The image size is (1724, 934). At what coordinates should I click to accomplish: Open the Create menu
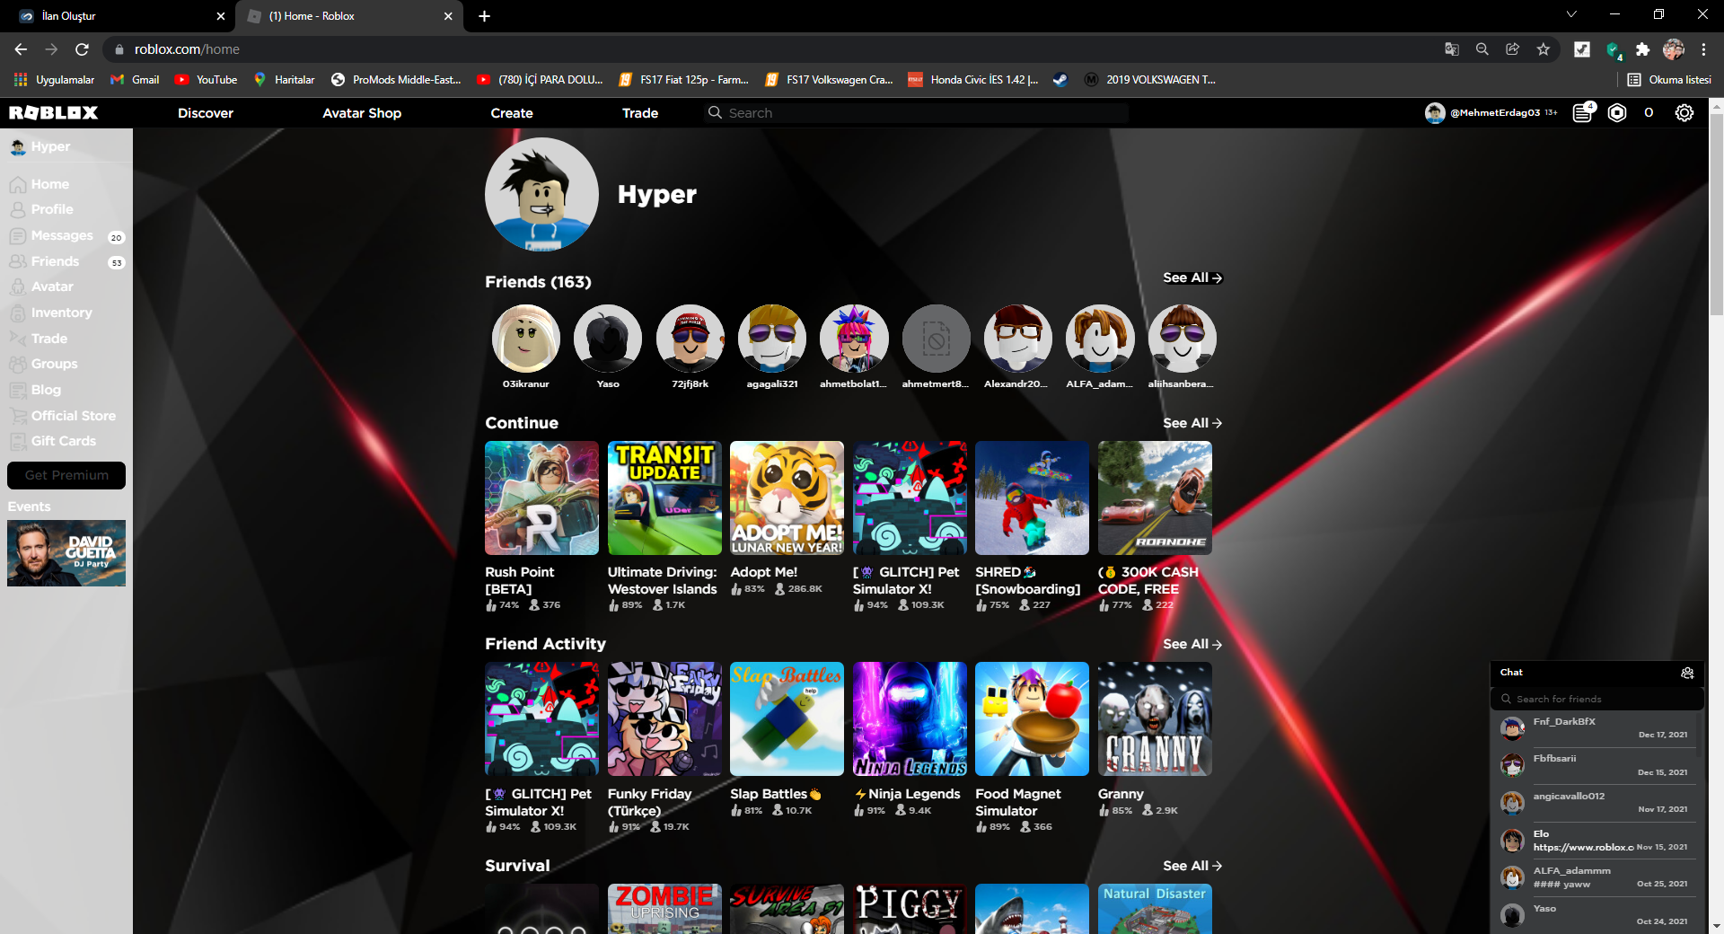tap(512, 113)
